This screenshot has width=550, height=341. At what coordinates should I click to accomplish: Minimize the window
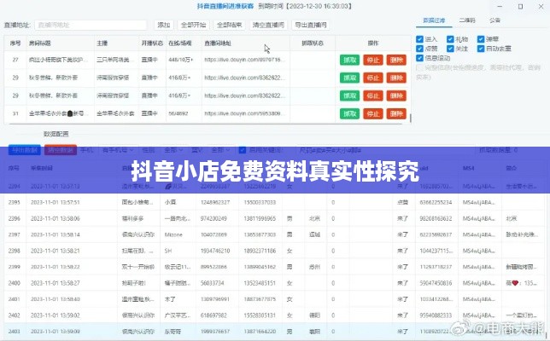pos(500,6)
